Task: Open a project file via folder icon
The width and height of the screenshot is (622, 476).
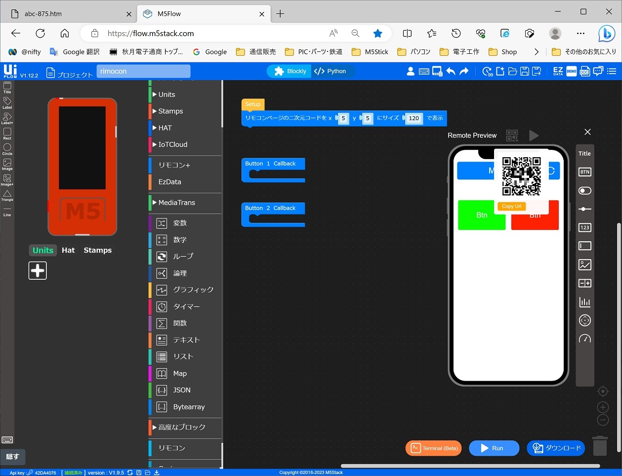Action: [512, 71]
